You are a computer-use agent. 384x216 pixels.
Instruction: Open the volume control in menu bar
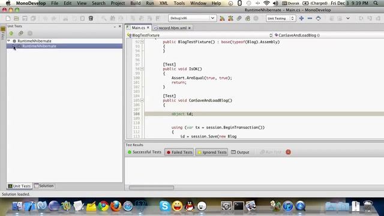[x=275, y=3]
